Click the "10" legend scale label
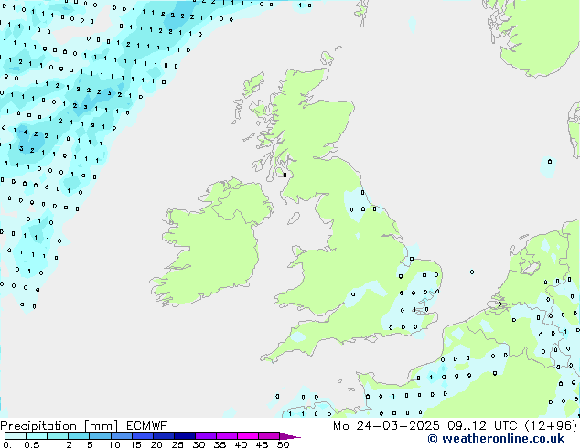 114,444
